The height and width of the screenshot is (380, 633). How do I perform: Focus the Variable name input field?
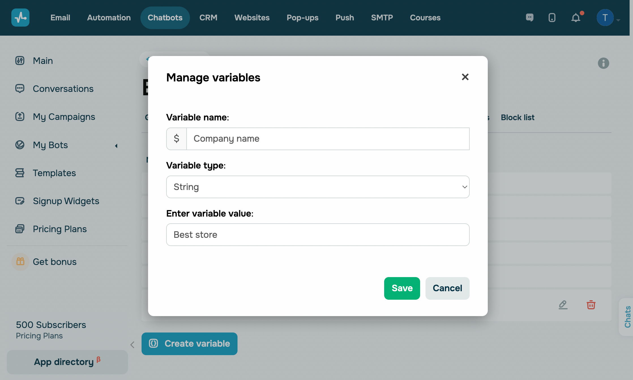pyautogui.click(x=328, y=139)
